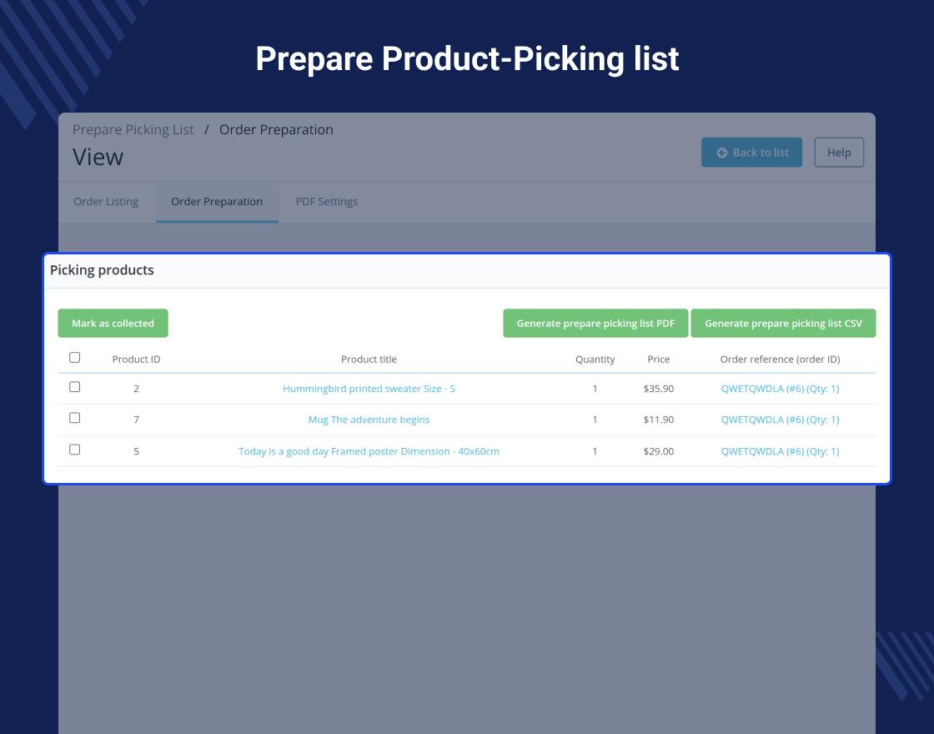Click the Back to list button
934x734 pixels.
[x=751, y=153]
